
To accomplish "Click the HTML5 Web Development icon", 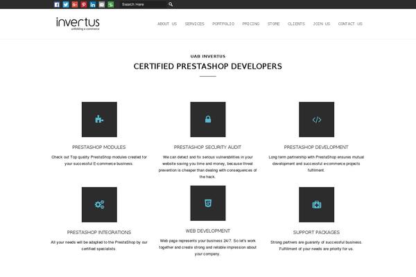I will tap(208, 203).
